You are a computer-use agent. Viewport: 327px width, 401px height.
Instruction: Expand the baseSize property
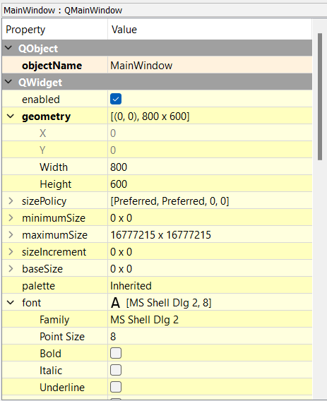coord(11,269)
